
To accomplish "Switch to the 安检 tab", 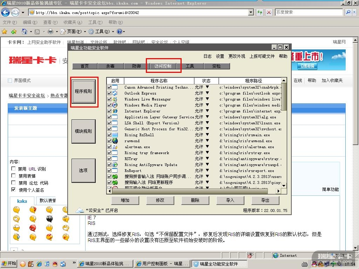I will pos(216,66).
